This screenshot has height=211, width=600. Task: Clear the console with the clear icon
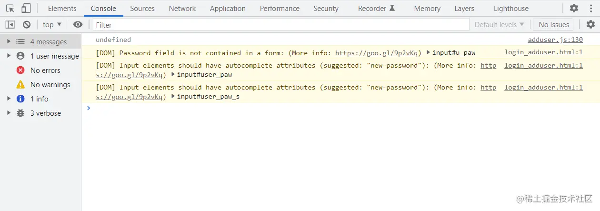(27, 25)
